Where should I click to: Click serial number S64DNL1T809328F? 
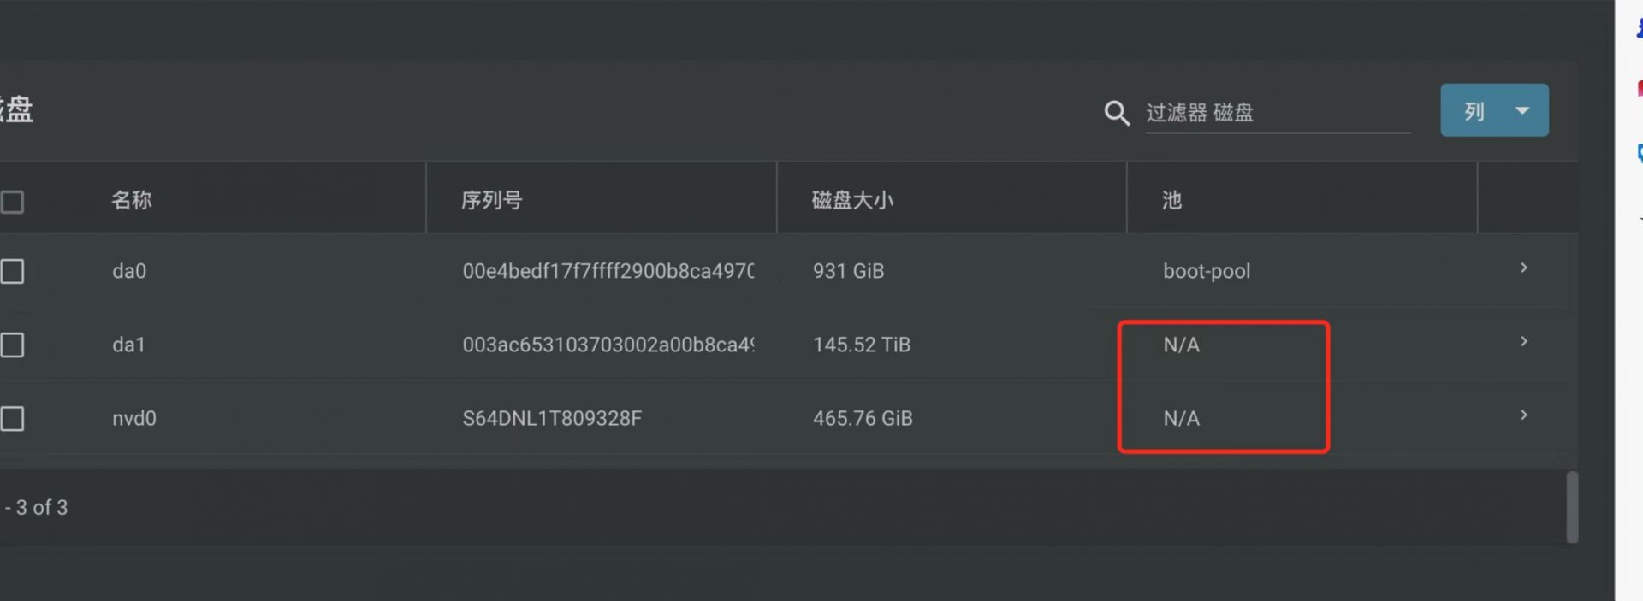[x=552, y=419]
